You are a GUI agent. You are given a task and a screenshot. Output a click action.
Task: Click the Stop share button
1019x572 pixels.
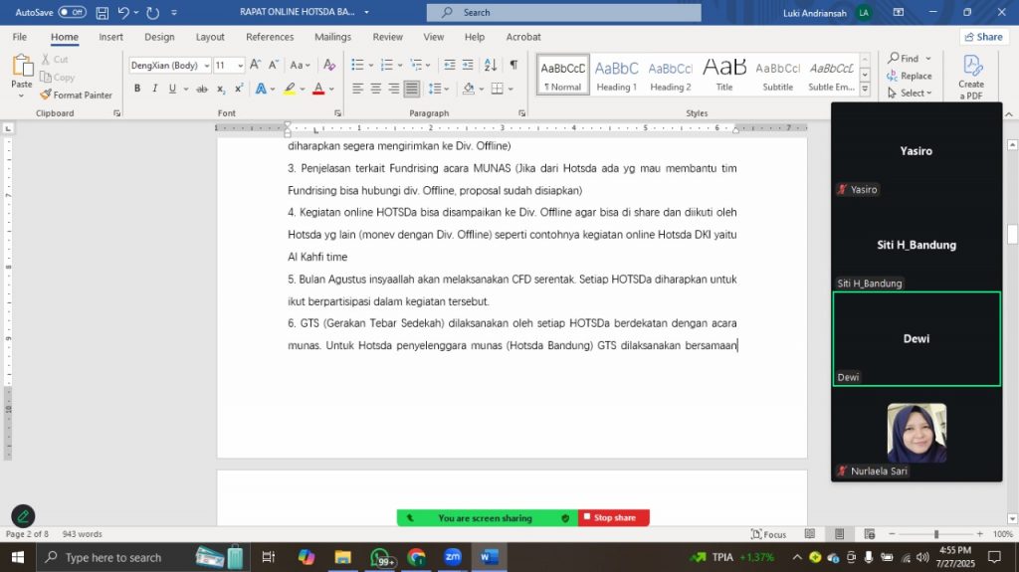coord(614,518)
